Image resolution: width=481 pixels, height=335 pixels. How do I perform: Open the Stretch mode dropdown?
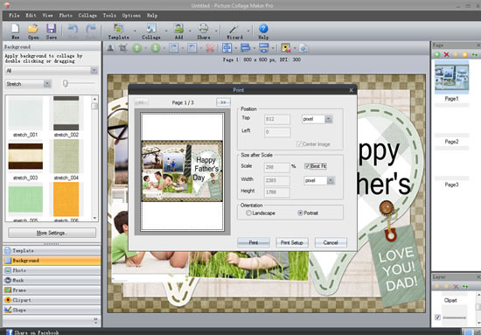[47, 84]
